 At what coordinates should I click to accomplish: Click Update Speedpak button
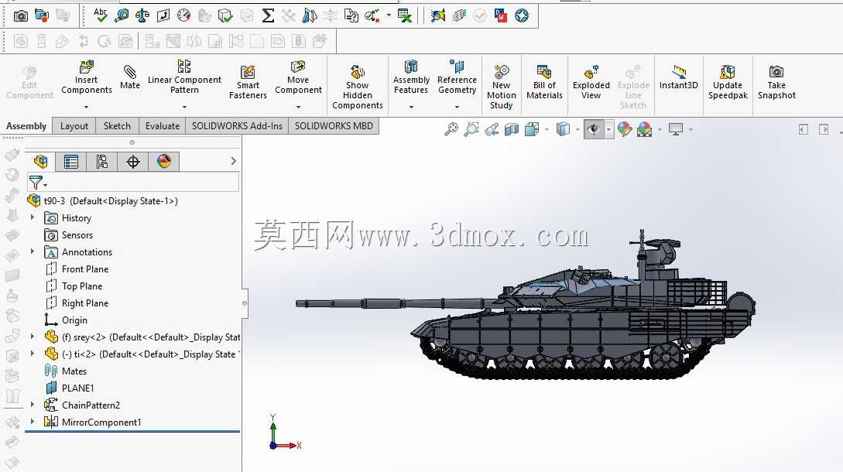coord(728,82)
